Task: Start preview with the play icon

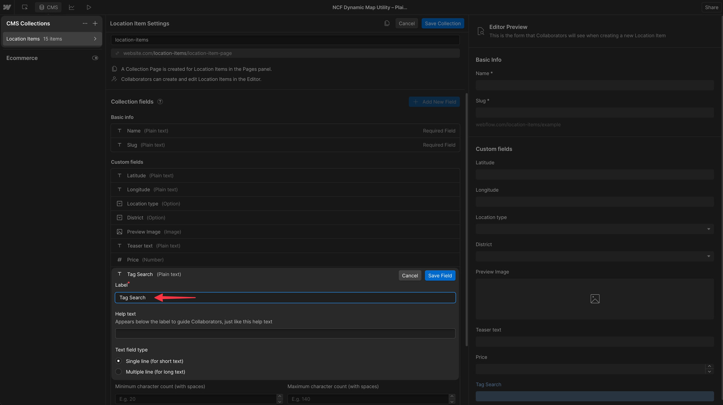Action: 89,7
